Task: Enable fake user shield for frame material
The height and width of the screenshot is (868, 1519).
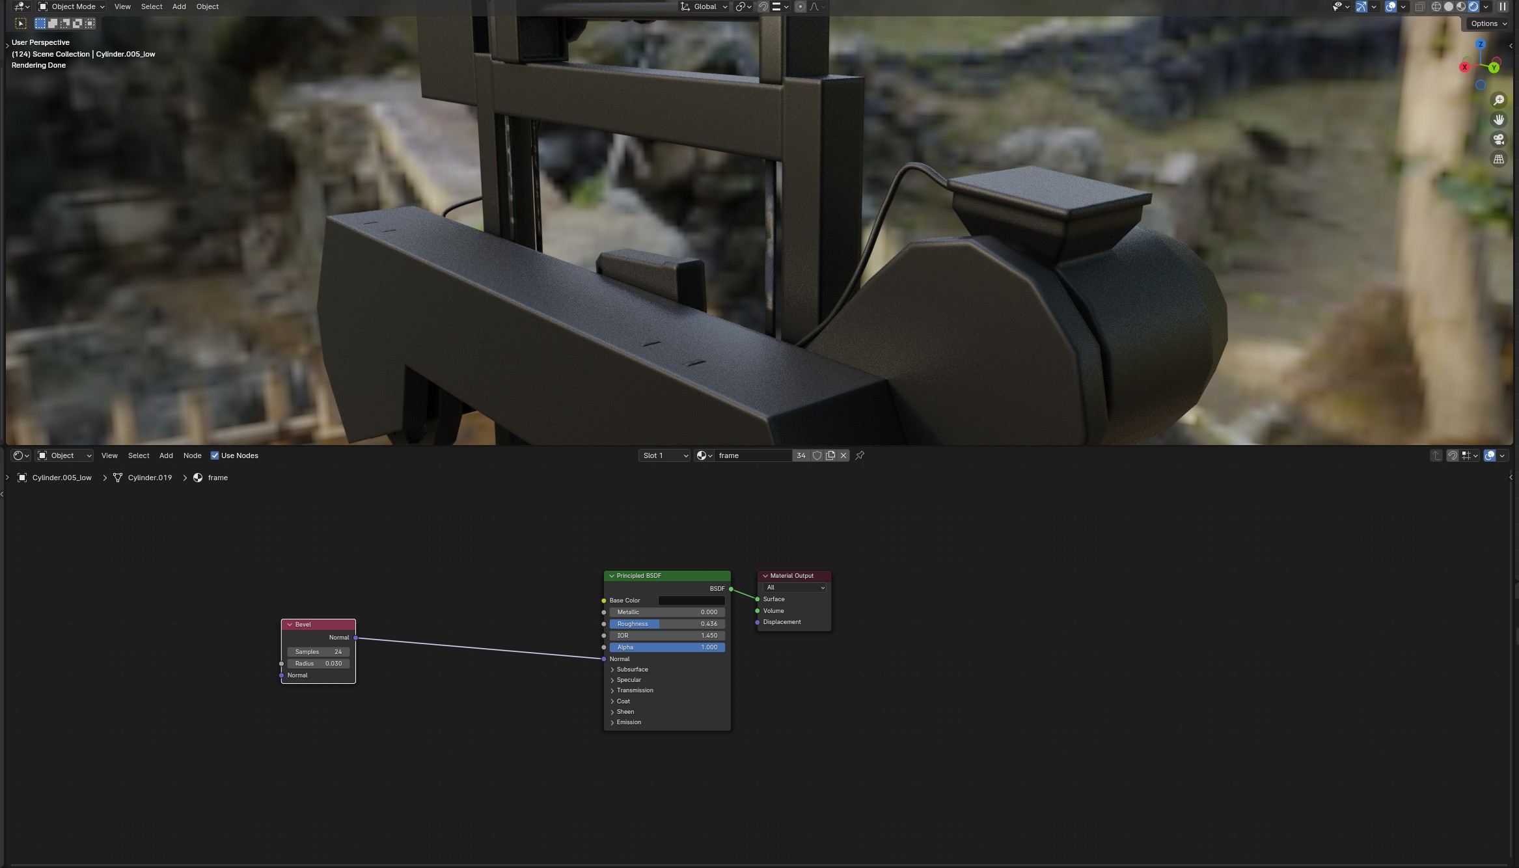Action: (x=817, y=455)
